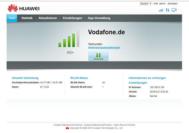Open the Huawei-Datenschutzrichtlinie footer link
This screenshot has width=189, height=133.
click(x=68, y=125)
